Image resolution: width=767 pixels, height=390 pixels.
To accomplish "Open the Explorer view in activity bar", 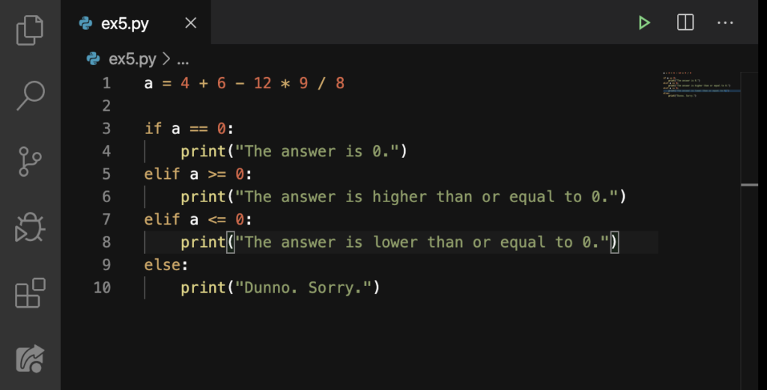I will coord(30,30).
